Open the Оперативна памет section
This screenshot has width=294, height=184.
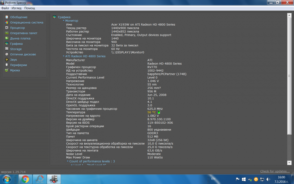24,33
